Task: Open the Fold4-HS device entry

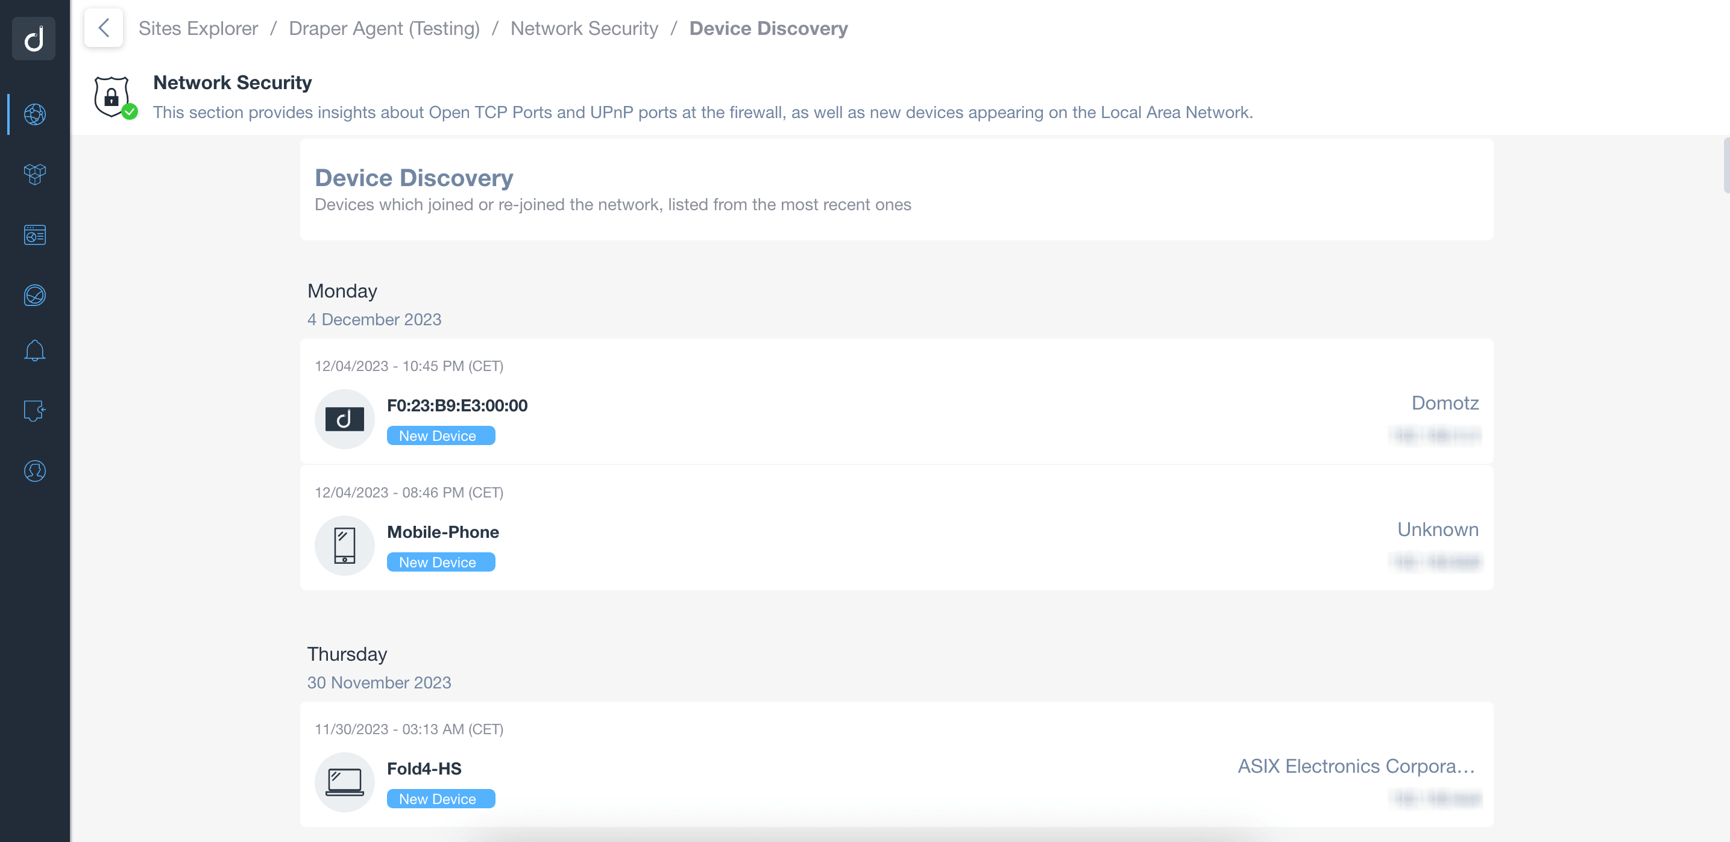Action: pos(424,768)
